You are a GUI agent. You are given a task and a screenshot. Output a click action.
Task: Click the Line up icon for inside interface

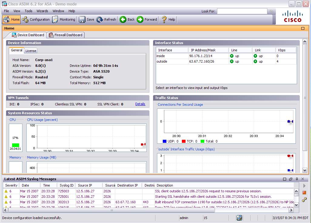[232, 56]
